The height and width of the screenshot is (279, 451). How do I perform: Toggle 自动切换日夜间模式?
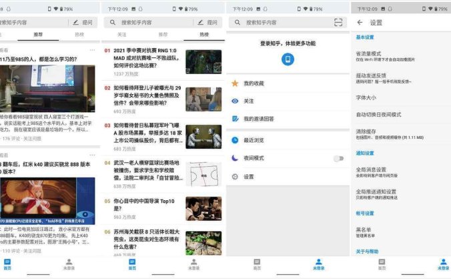(401, 115)
